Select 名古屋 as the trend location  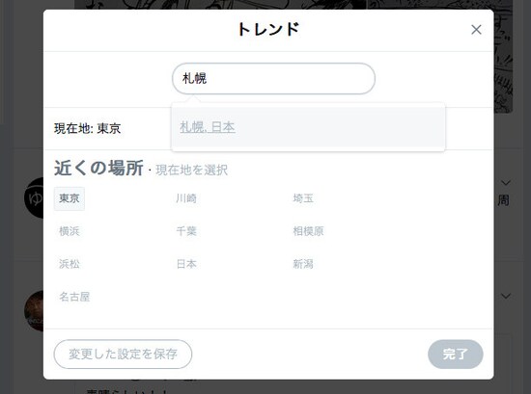pos(74,297)
